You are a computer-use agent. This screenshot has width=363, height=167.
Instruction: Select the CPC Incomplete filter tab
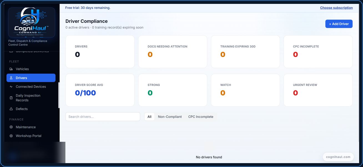coord(201,117)
